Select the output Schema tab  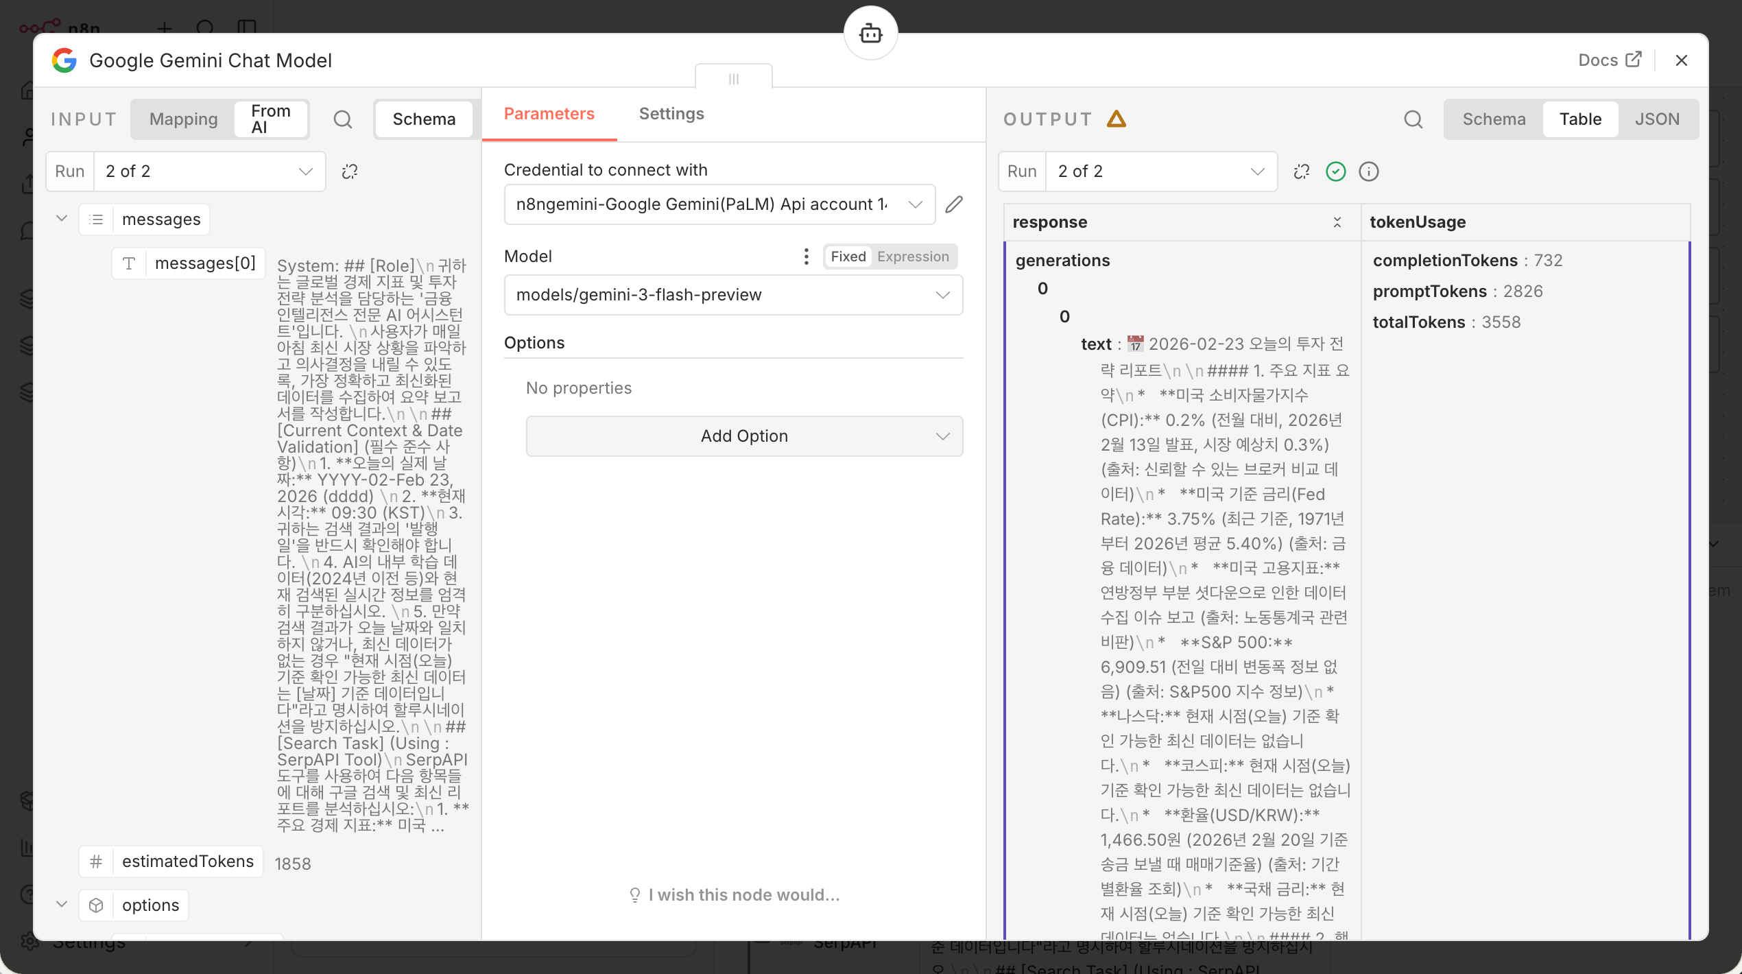coord(1494,119)
